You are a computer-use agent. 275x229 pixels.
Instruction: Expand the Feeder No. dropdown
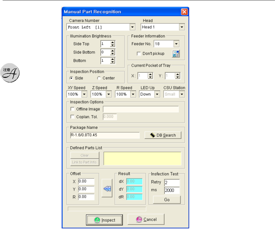pyautogui.click(x=176, y=44)
